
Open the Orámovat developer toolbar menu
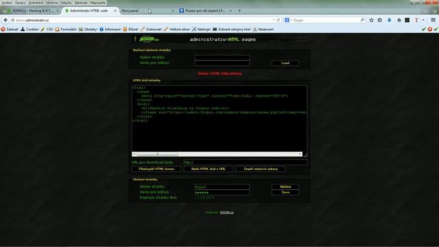click(x=152, y=29)
